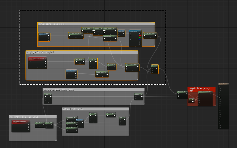The image size is (237, 148).
Task: Click the Font Threshold output pin
Action: pos(156,36)
